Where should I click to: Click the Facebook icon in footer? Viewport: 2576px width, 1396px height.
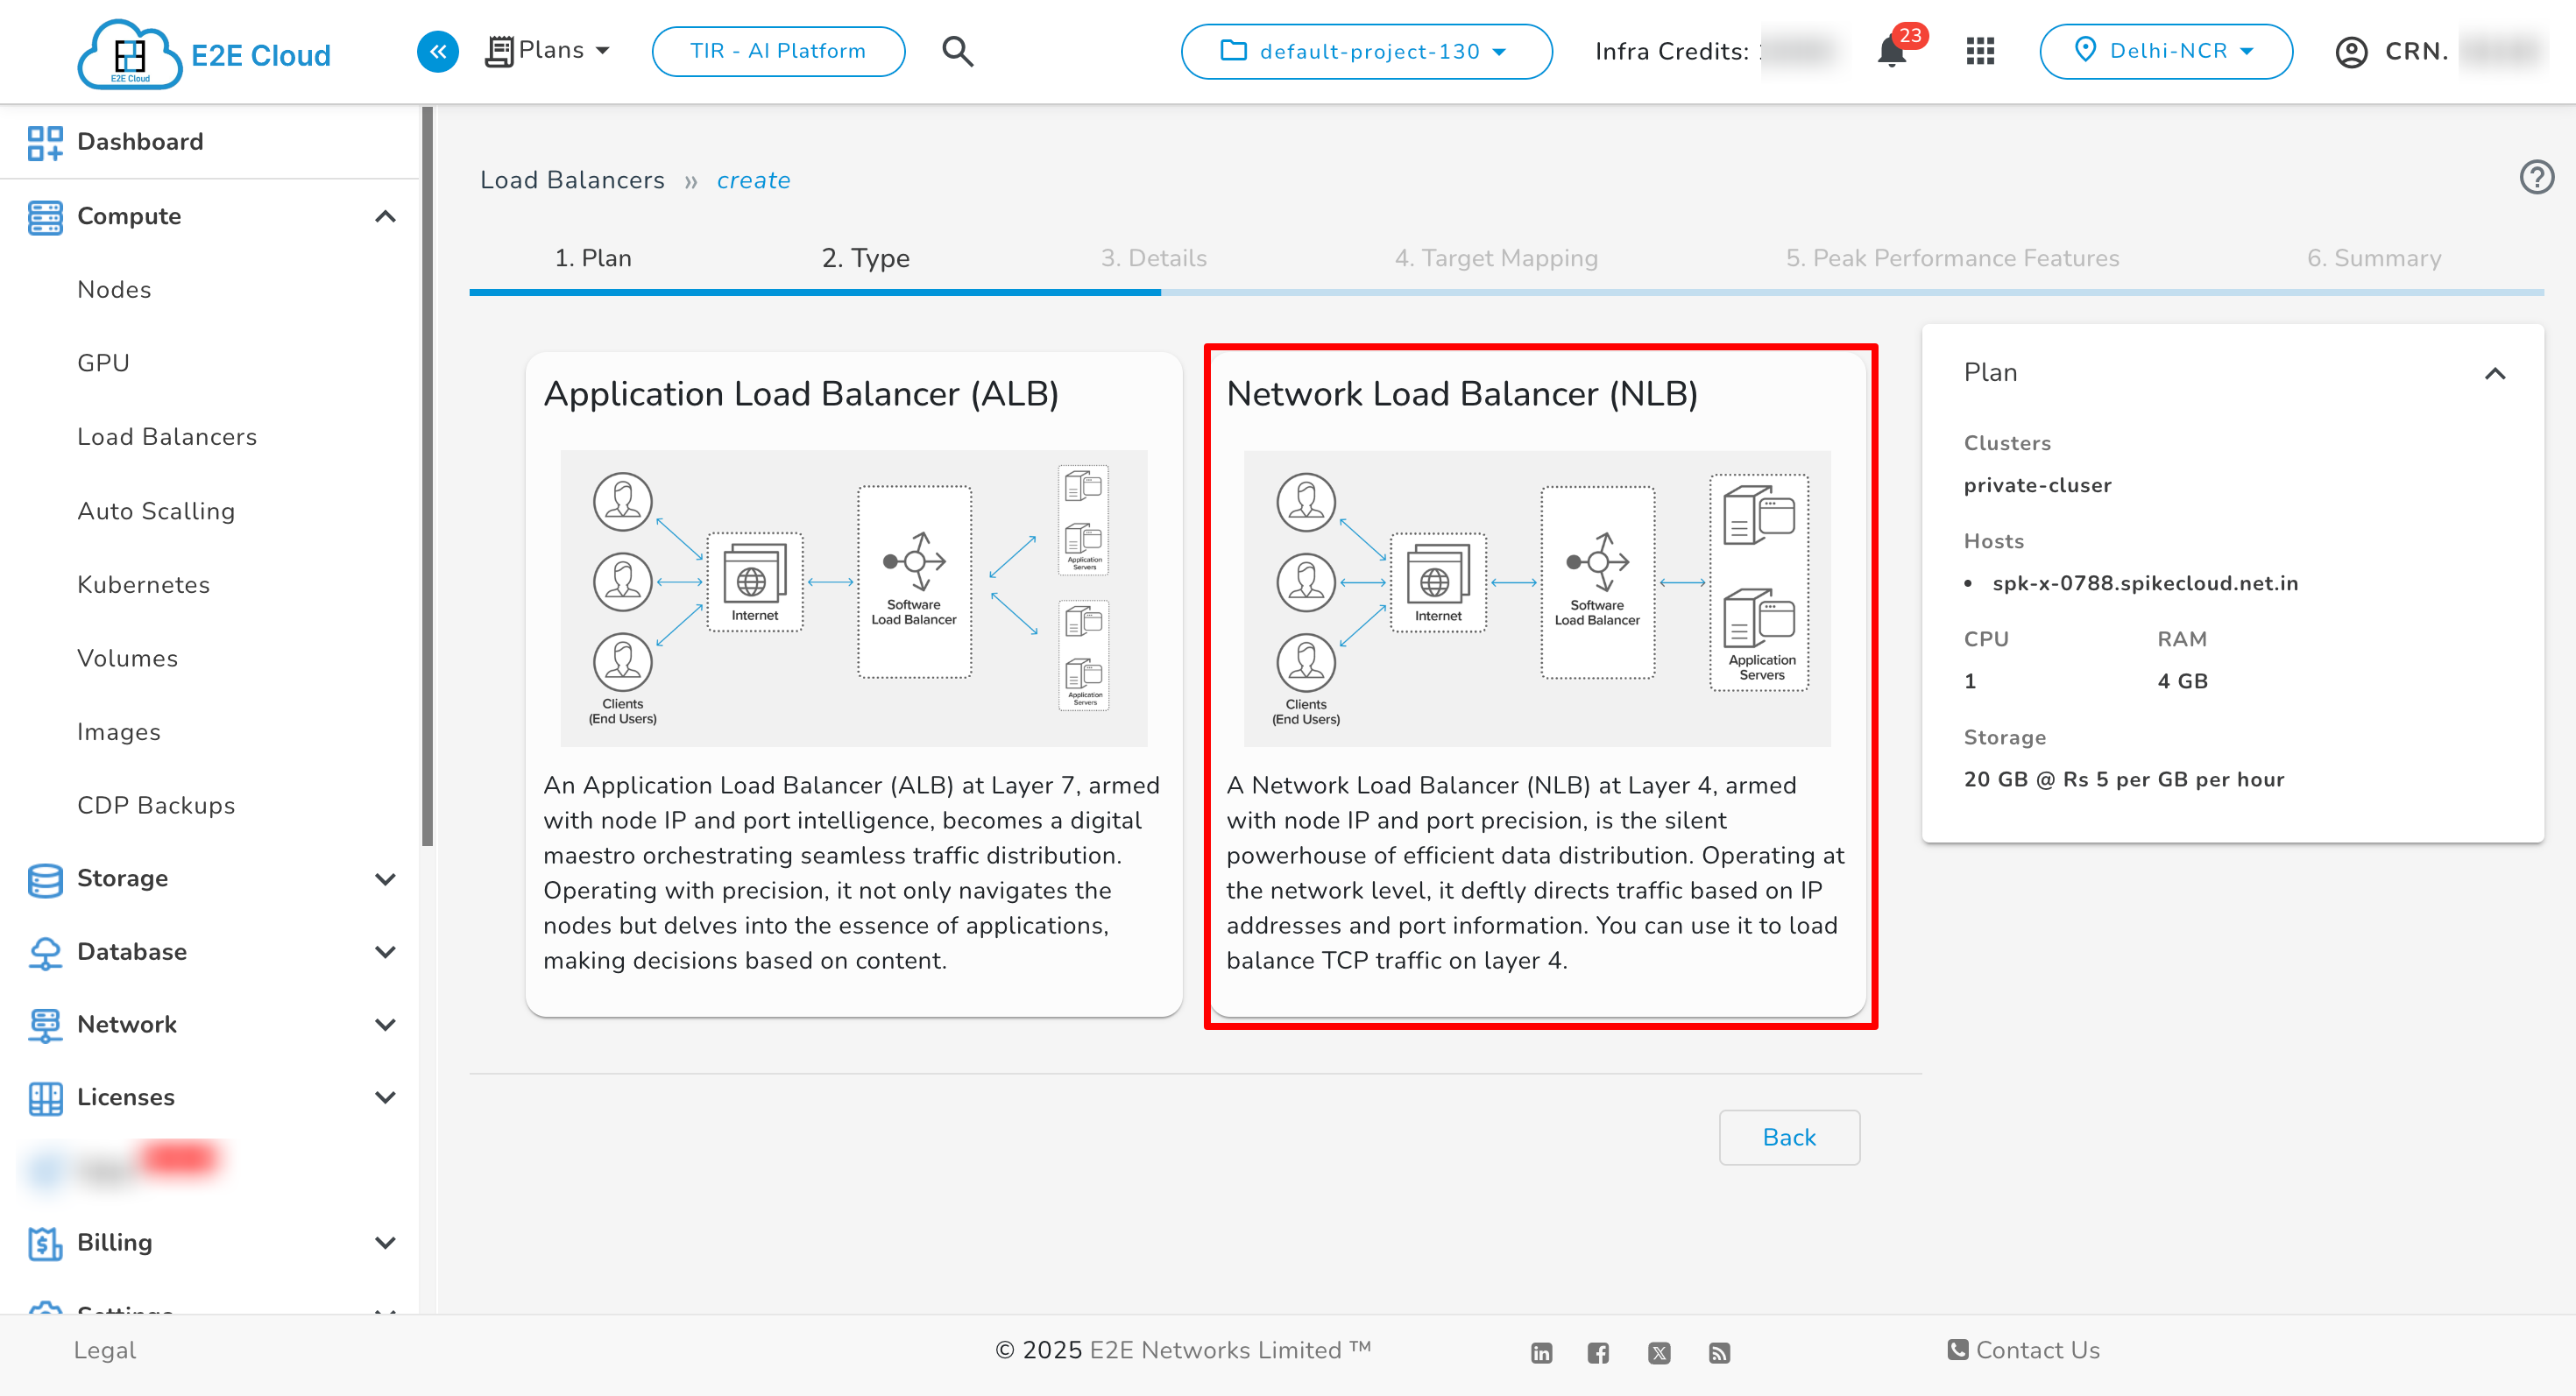pyautogui.click(x=1598, y=1352)
